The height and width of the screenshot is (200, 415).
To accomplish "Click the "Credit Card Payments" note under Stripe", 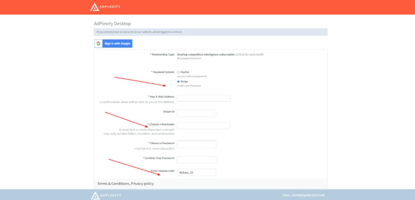I will tap(189, 86).
